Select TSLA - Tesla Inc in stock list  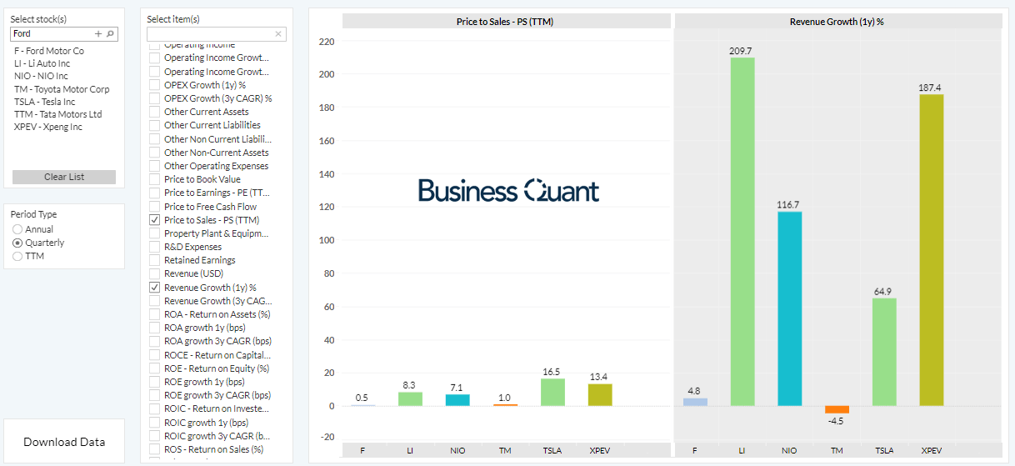point(45,102)
